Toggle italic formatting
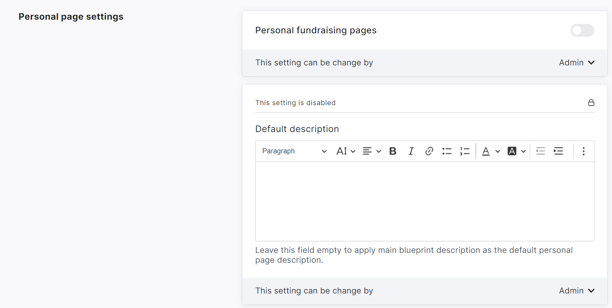 coord(411,151)
